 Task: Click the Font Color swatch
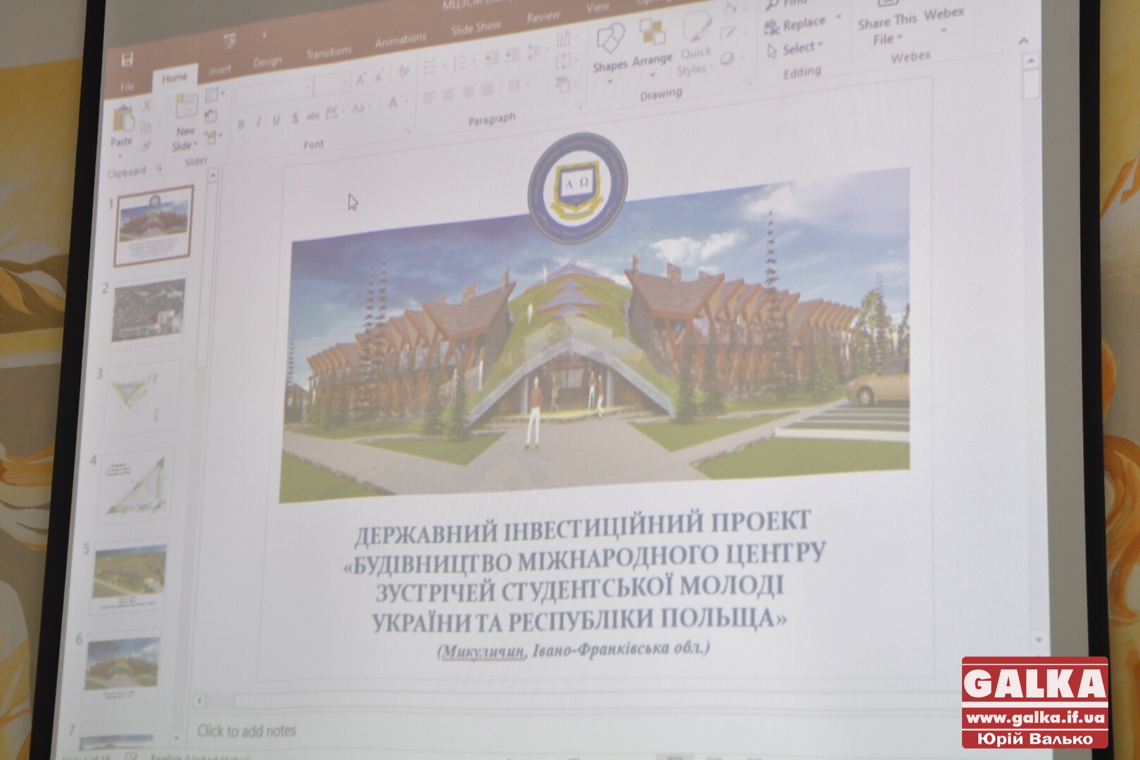point(394,104)
